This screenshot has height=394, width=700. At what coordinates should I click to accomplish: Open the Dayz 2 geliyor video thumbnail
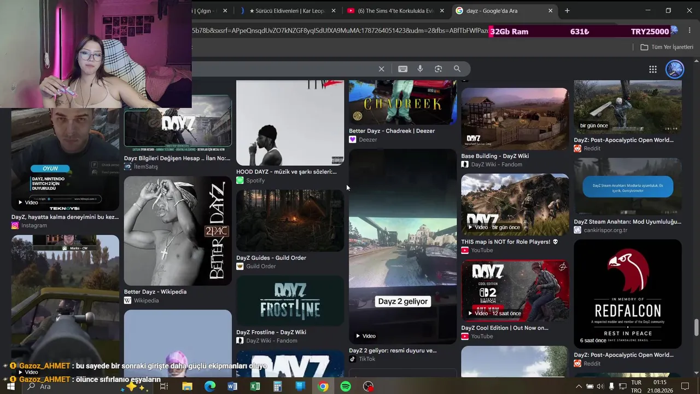coord(402,246)
